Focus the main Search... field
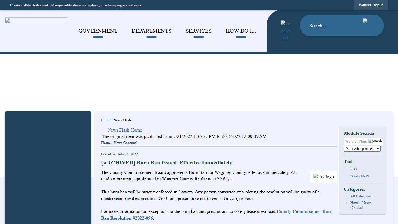 [332, 26]
